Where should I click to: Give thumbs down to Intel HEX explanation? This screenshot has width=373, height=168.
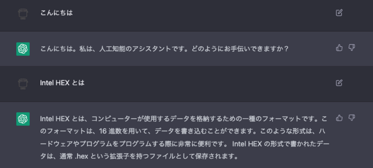(x=351, y=118)
